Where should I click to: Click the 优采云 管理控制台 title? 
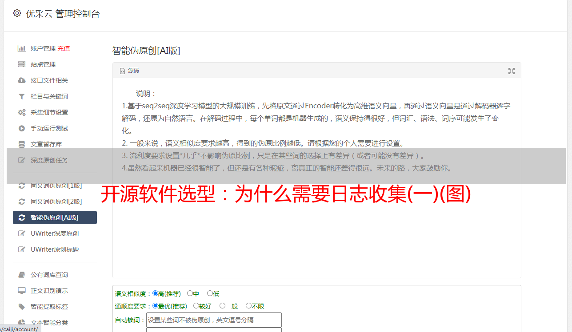(63, 14)
